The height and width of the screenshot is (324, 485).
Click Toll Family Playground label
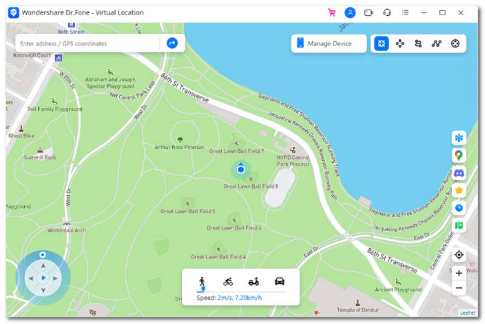55,109
